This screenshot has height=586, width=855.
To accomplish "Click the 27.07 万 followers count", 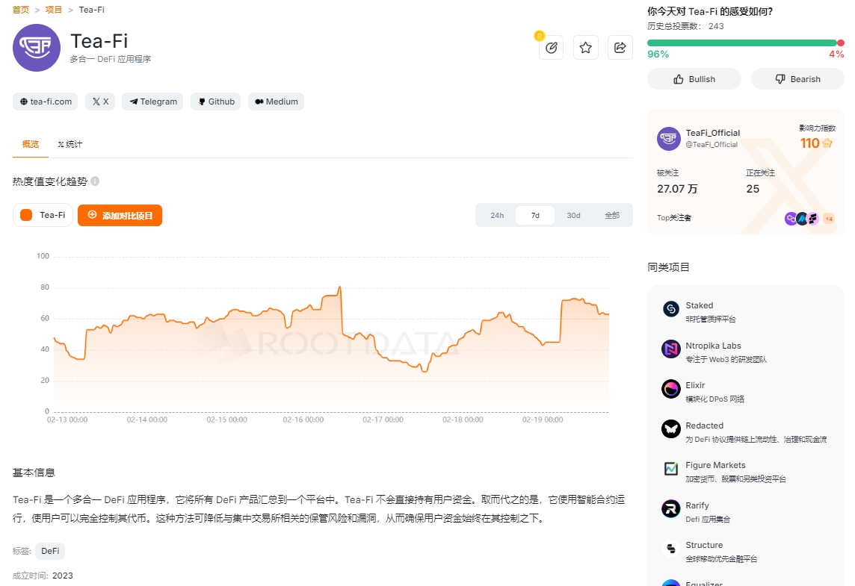I will coord(677,189).
